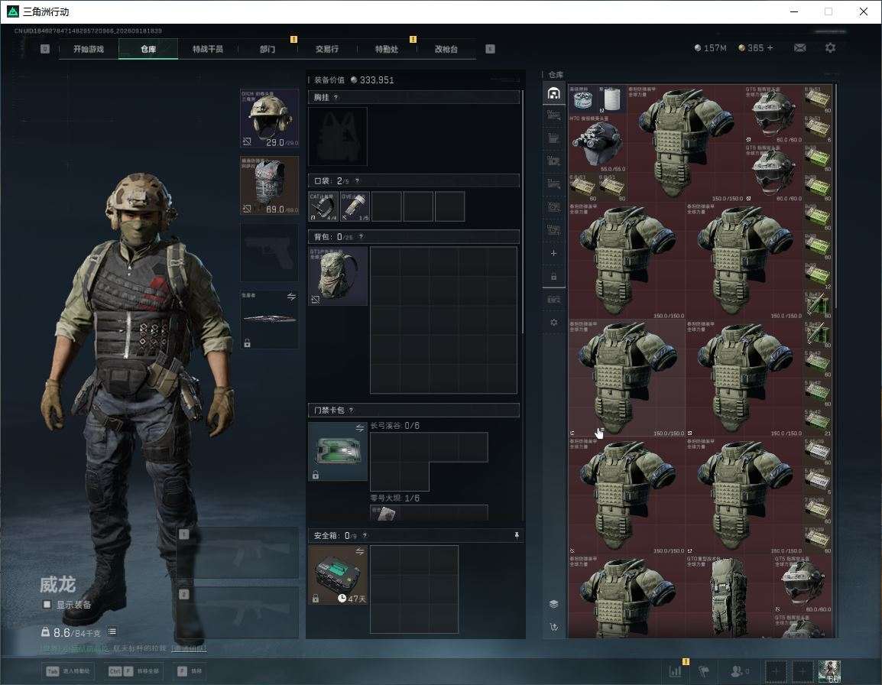Image resolution: width=882 pixels, height=685 pixels.
Task: Click the help icon next to 安全箱
Action: click(x=365, y=535)
